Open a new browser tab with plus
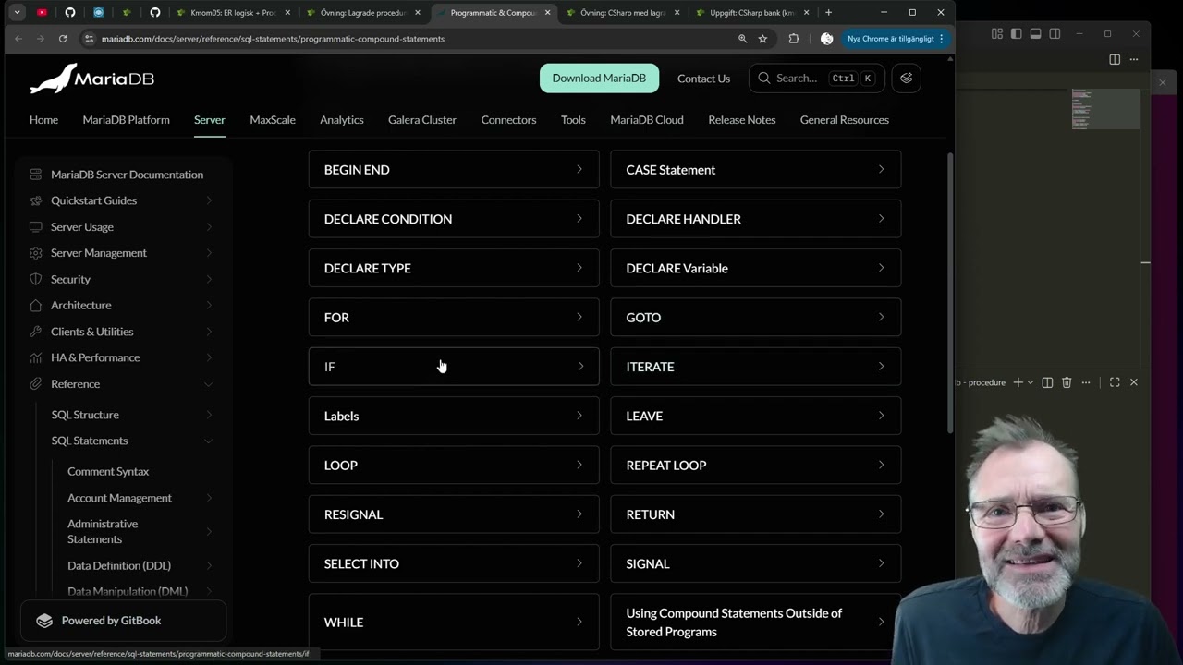 [x=828, y=13]
